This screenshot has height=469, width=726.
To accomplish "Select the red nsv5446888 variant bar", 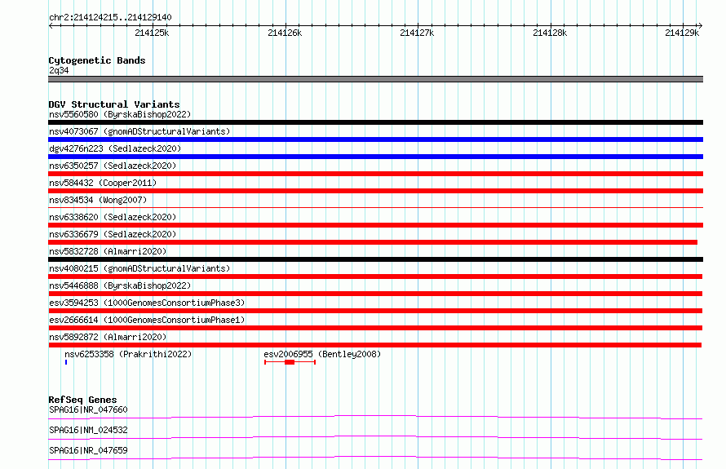I will coord(375,294).
